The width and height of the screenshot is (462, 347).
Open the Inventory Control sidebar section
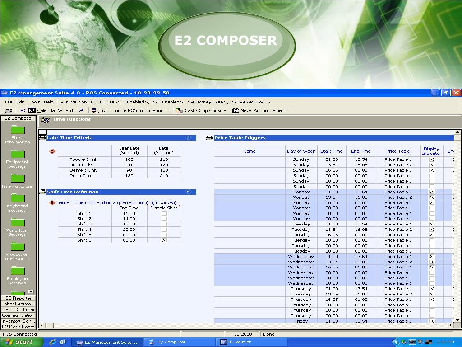pyautogui.click(x=18, y=321)
